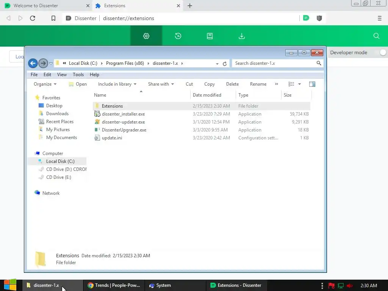This screenshot has width=388, height=291.
Task: Toggle Developer mode switch
Action: coord(382,52)
